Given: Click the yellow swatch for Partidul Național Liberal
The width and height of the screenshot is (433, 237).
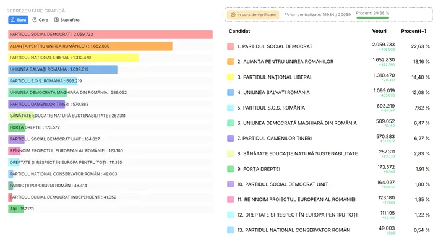Looking at the screenshot, I should (230, 77).
